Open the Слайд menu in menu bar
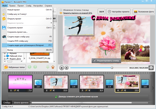Image resolution: width=156 pixels, height=109 pixels. [29, 5]
